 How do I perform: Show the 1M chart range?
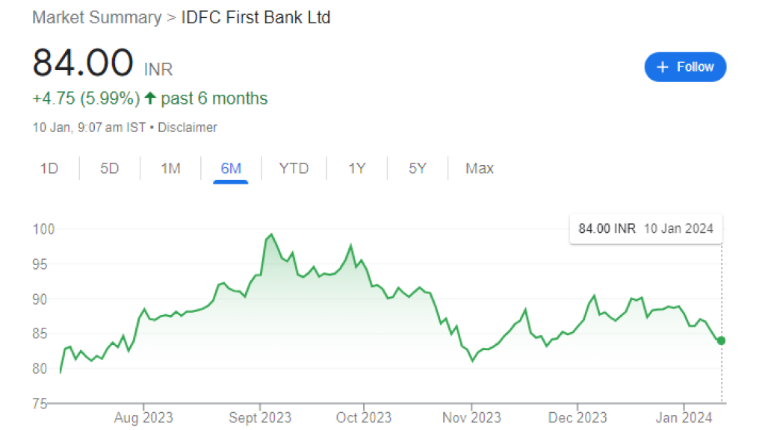point(170,169)
